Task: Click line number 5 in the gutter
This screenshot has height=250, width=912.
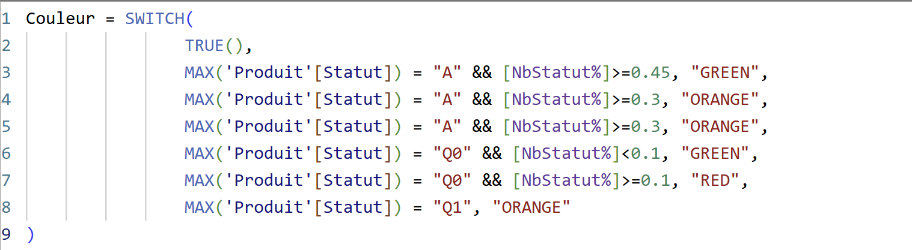Action: click(6, 126)
